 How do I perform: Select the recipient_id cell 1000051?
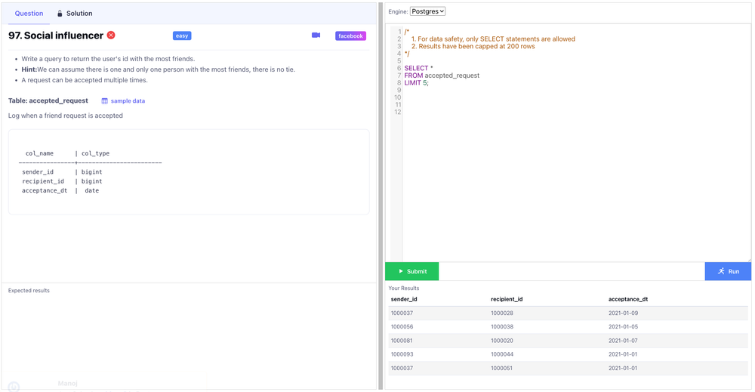click(x=502, y=368)
